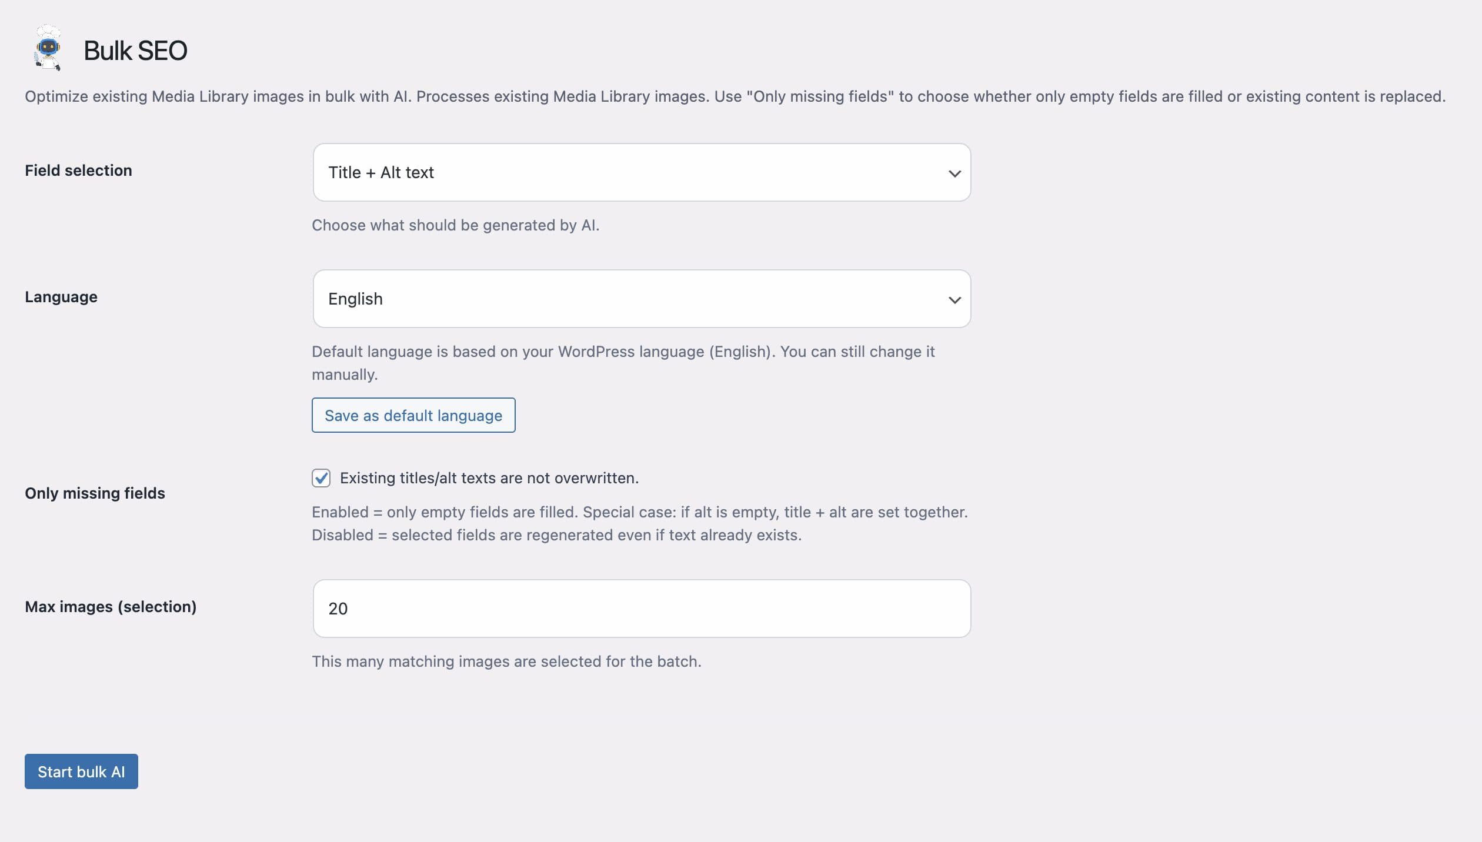Uncheck the Only missing fields checkbox
1482x842 pixels.
(321, 478)
